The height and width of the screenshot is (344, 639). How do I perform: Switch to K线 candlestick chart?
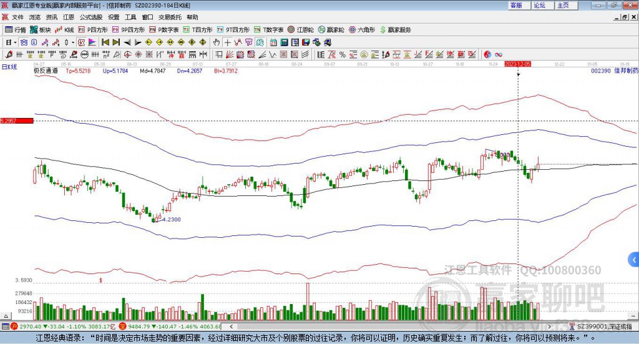pyautogui.click(x=64, y=30)
